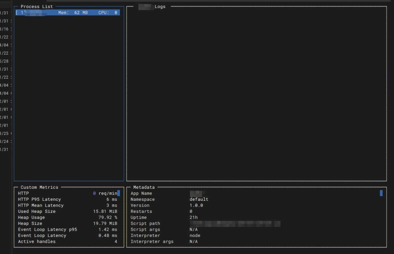Click the version value 1.0.0

pos(196,205)
